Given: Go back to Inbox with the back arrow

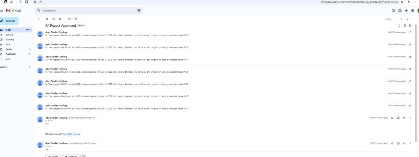Looking at the screenshot, I should (38, 19).
